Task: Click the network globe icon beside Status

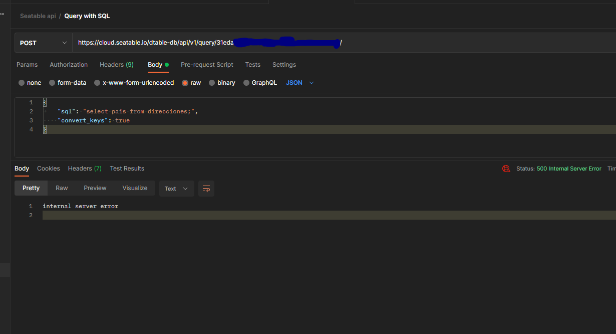Action: (506, 169)
